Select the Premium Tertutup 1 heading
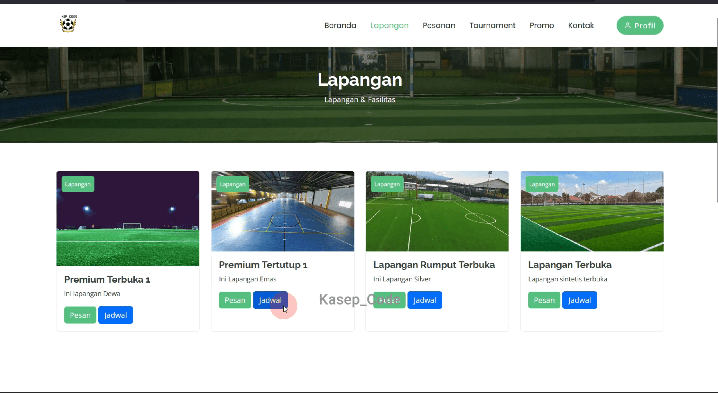 (263, 265)
